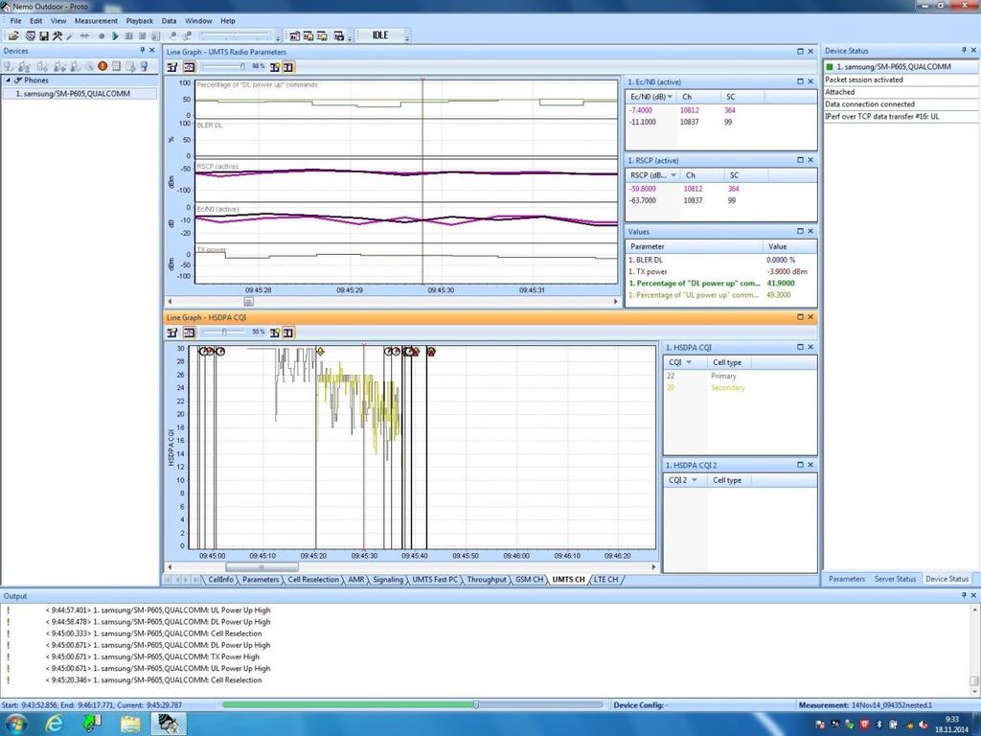Open the Playback menu
The height and width of the screenshot is (736, 981).
[x=140, y=21]
